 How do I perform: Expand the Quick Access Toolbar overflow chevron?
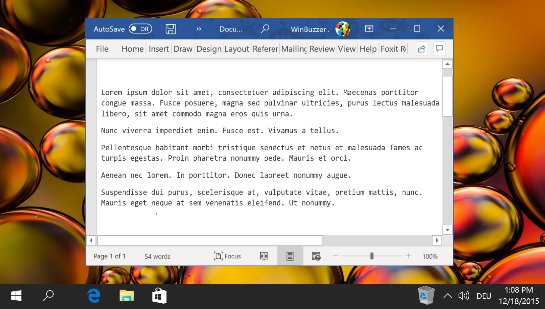198,29
